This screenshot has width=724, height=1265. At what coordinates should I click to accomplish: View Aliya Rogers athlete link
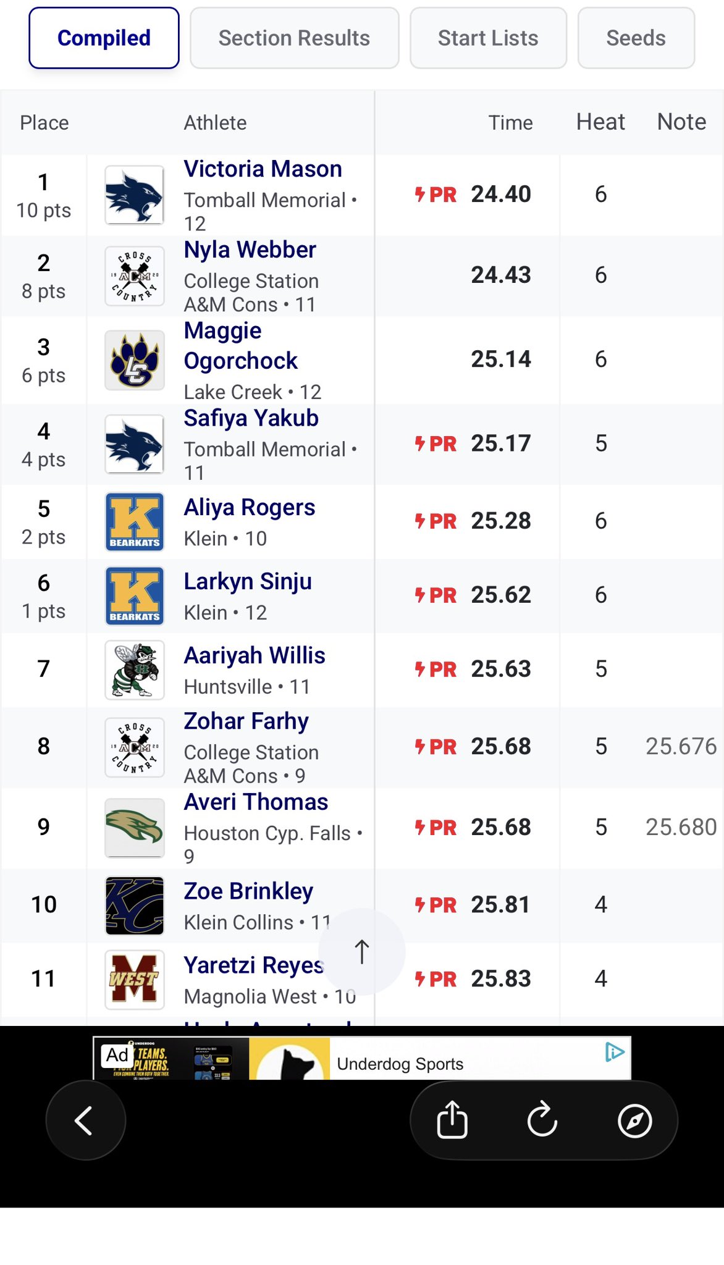point(250,508)
